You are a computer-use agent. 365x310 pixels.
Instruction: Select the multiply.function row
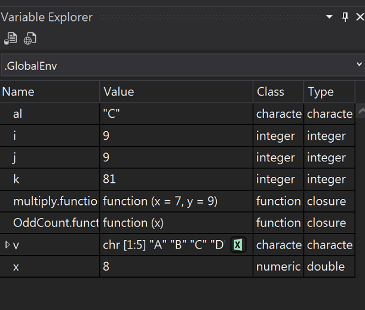pyautogui.click(x=55, y=201)
